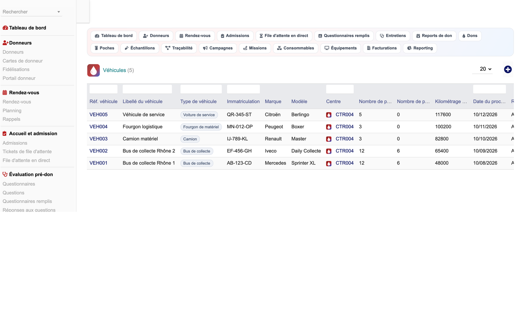Click the red blood drop Véhicules icon
The width and height of the screenshot is (525, 324).
click(93, 70)
